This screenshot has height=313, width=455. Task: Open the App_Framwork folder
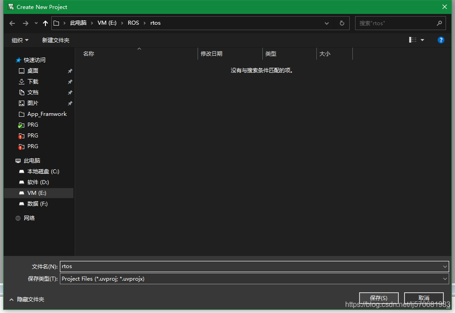click(x=47, y=114)
